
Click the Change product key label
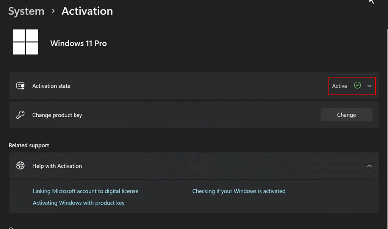pos(57,115)
